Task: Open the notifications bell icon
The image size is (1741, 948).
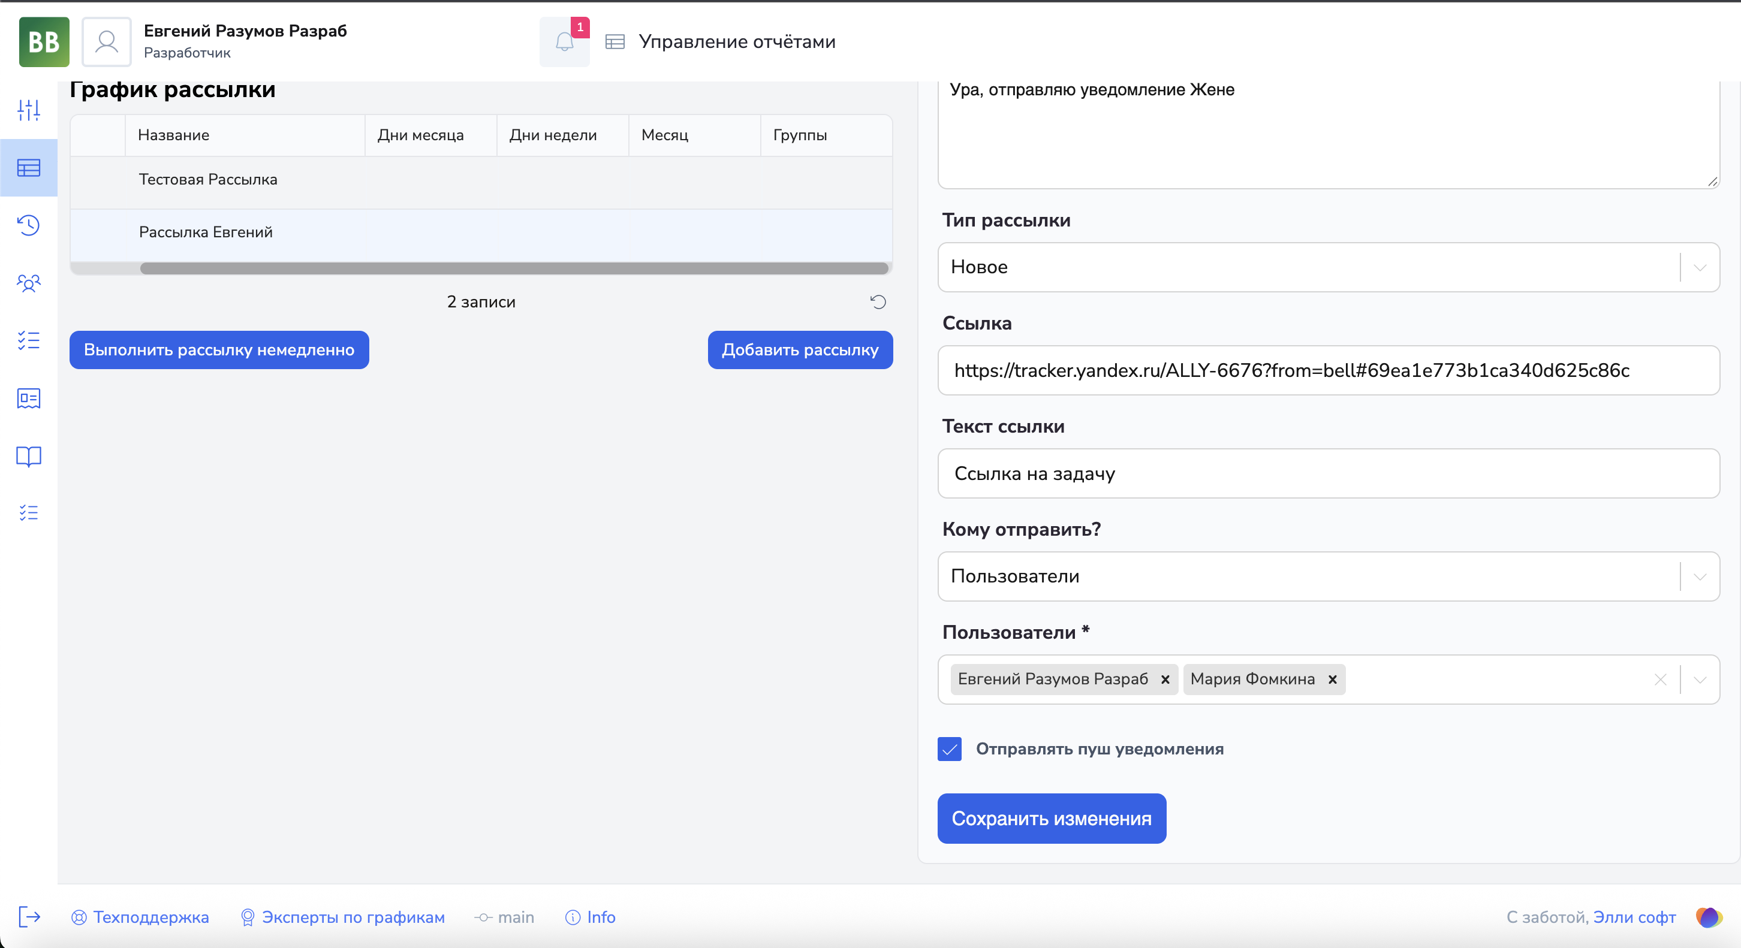Action: [564, 43]
